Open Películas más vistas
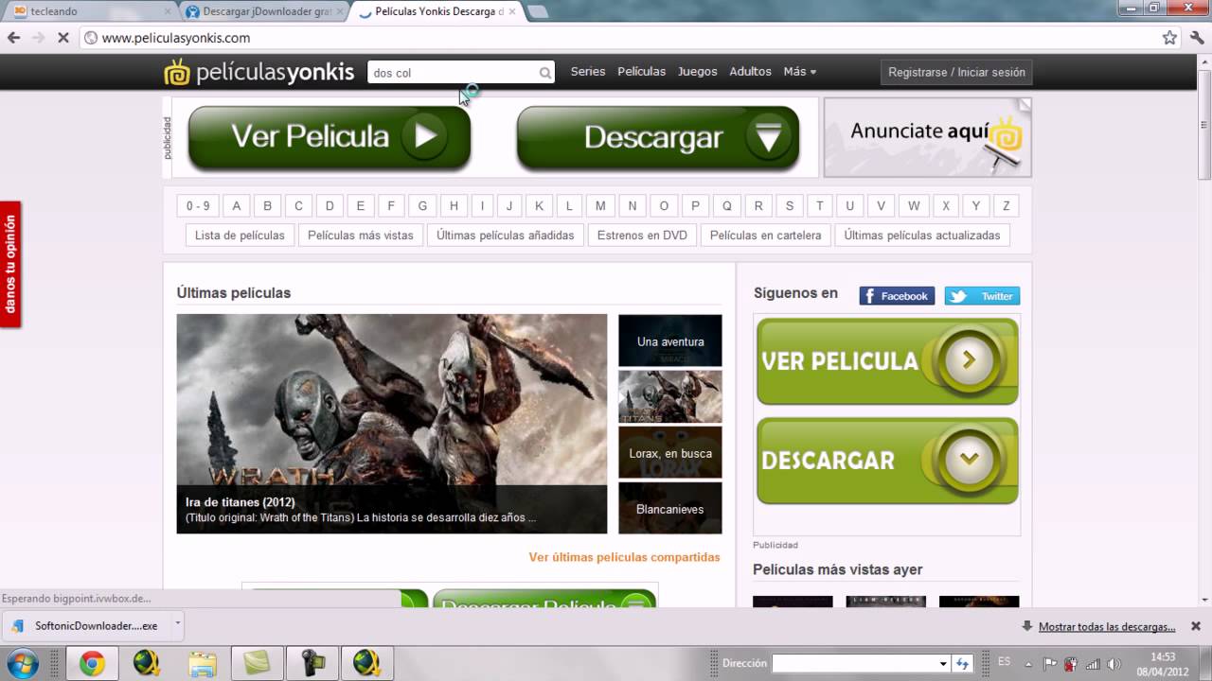This screenshot has width=1212, height=681. click(x=360, y=236)
